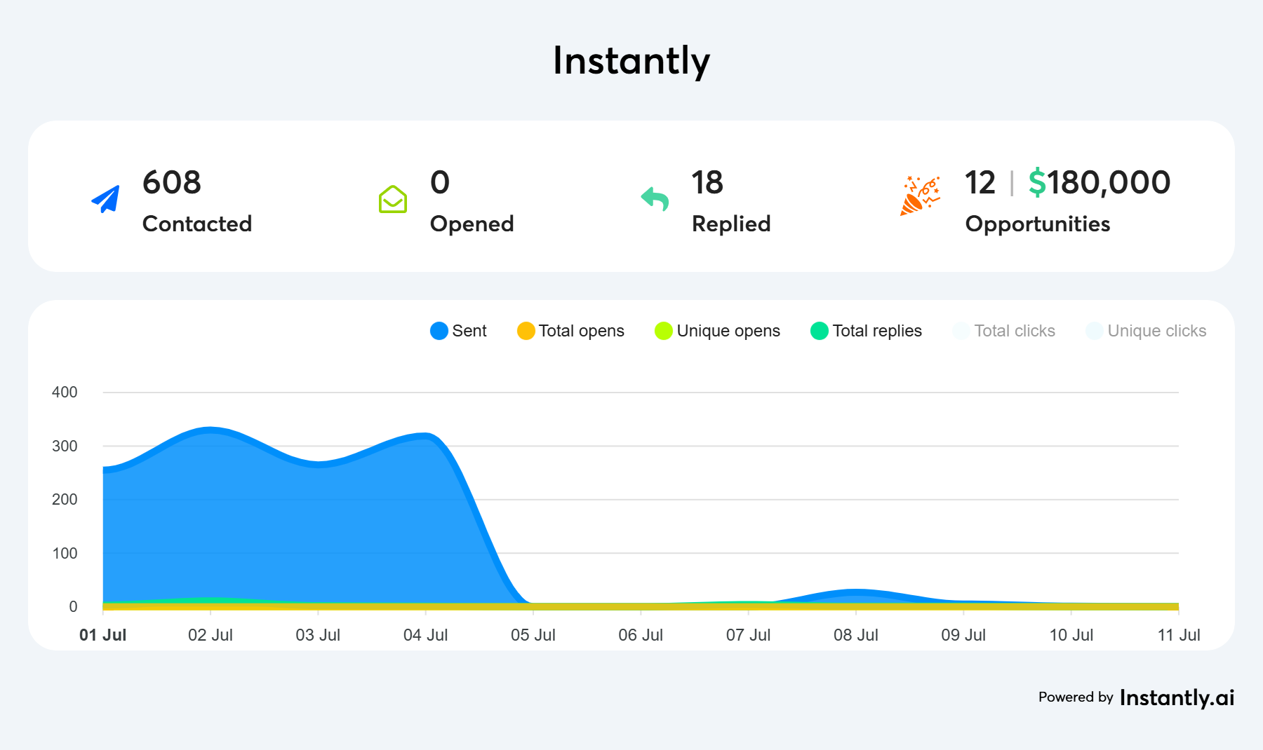This screenshot has height=750, width=1263.
Task: Select the 08 Jul axis label
Action: tap(855, 635)
